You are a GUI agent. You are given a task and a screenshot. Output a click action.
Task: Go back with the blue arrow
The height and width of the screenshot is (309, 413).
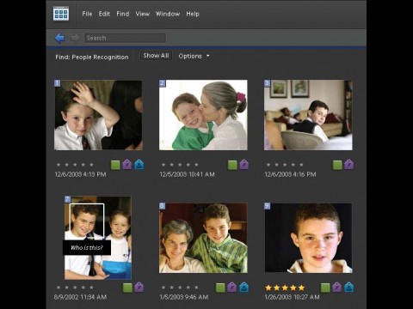59,38
